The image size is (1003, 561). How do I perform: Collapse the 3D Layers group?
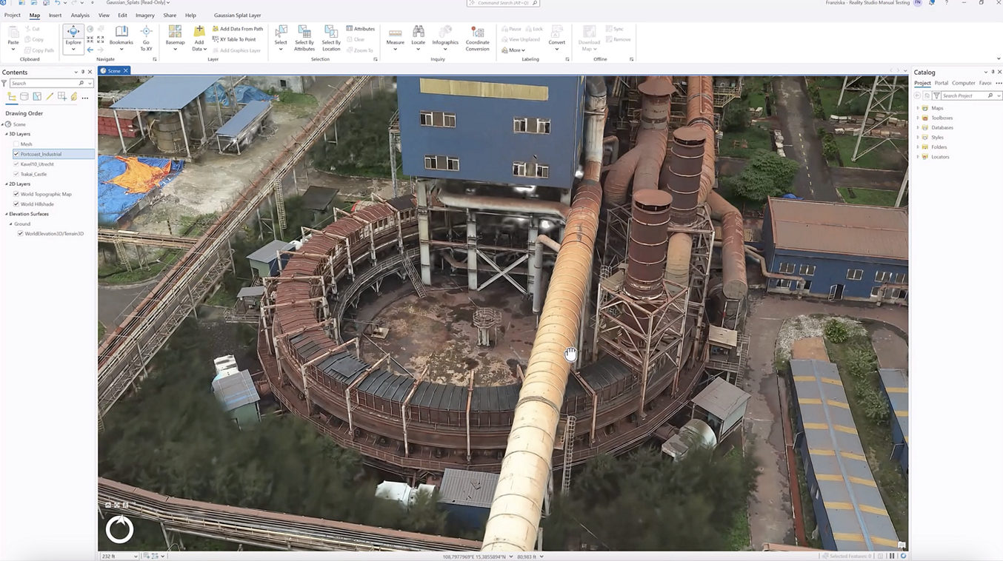click(7, 134)
